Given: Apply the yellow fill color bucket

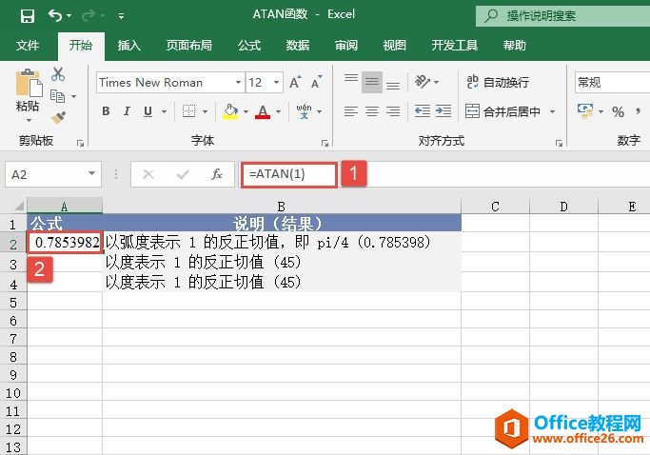Looking at the screenshot, I should [230, 111].
